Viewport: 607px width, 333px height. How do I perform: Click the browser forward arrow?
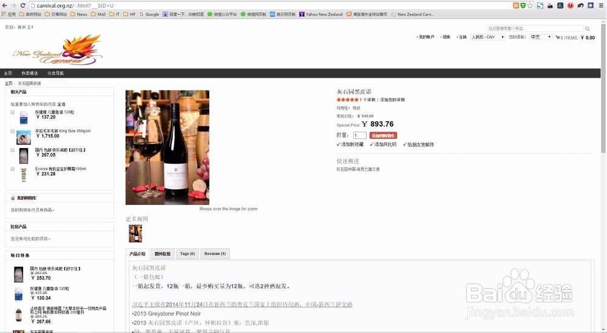click(13, 5)
